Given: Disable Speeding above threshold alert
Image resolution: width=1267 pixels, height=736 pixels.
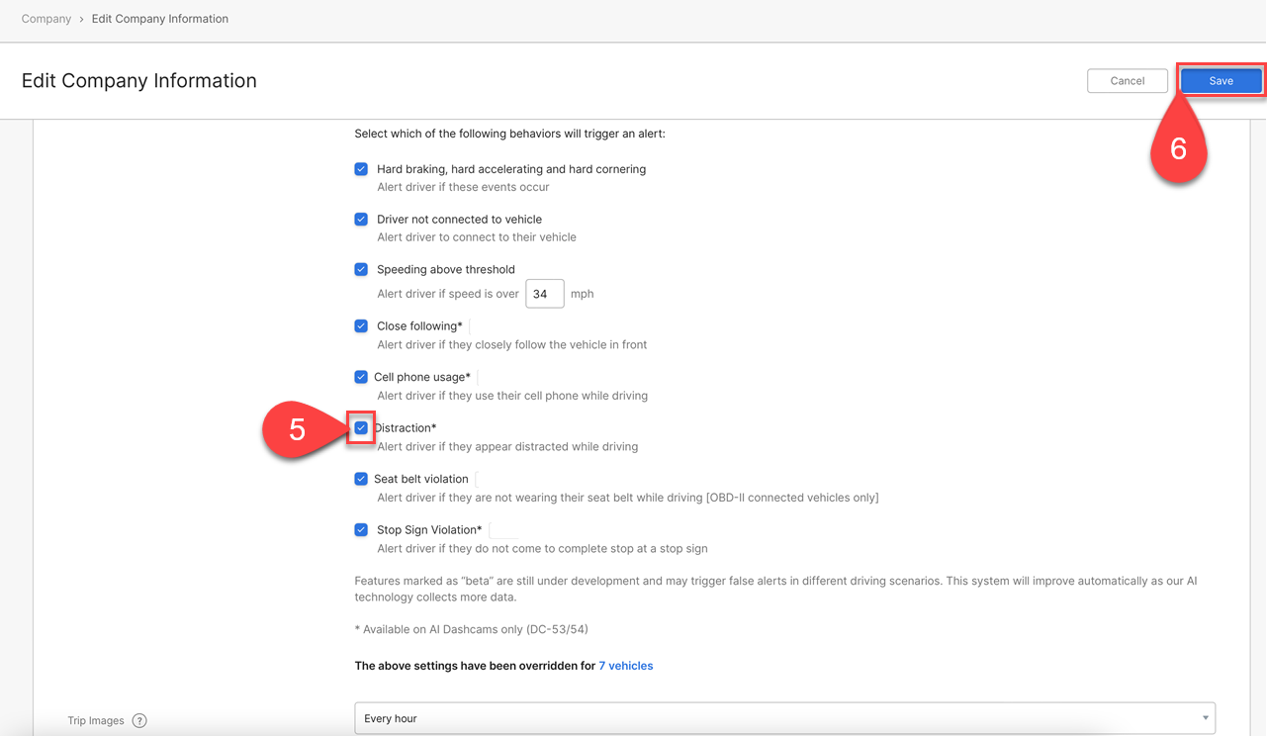Looking at the screenshot, I should click(x=361, y=269).
